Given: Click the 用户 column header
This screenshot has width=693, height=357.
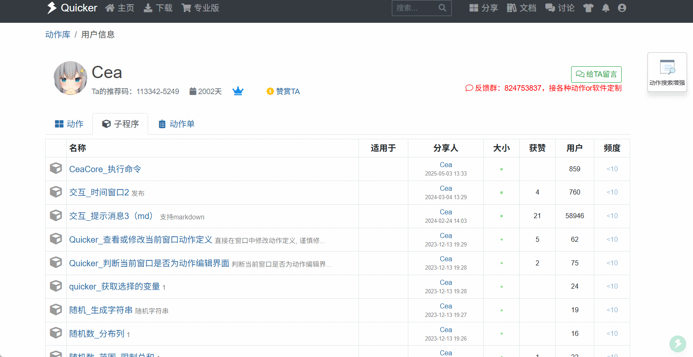Looking at the screenshot, I should 574,148.
